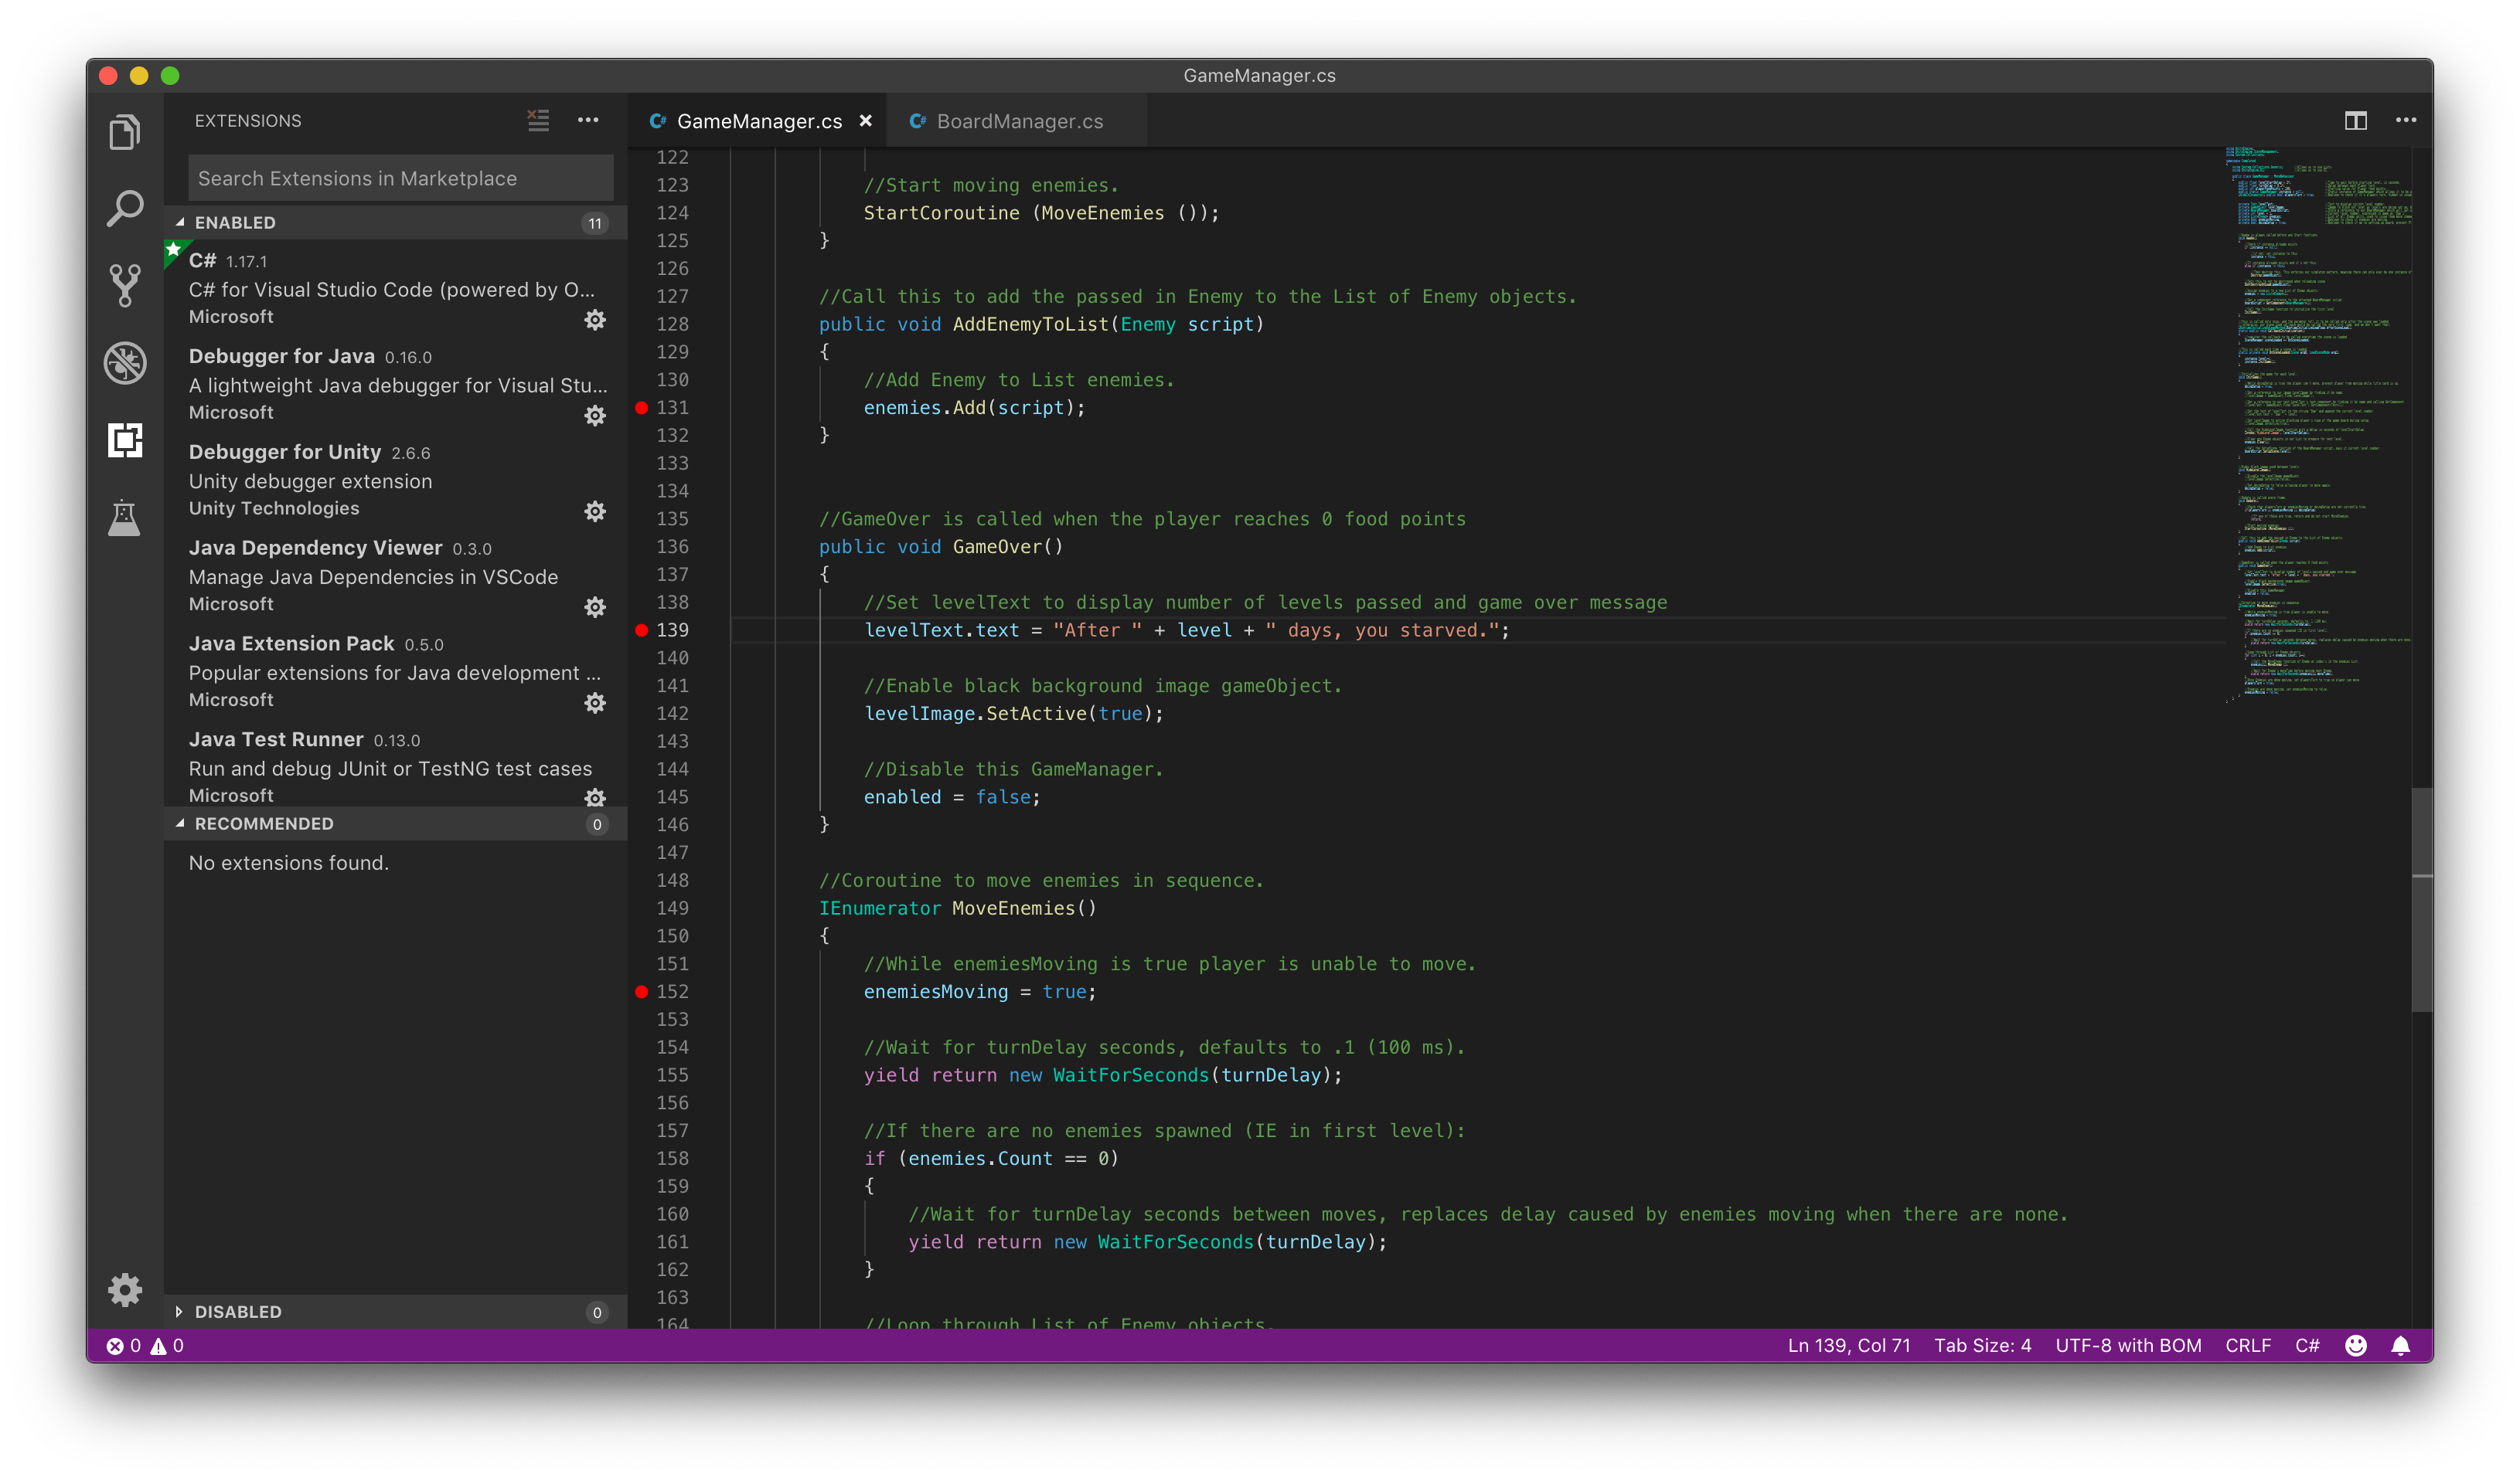Click Ln 139, Col 71 in status bar
Screen dimensions: 2520x1477
coord(1848,1345)
